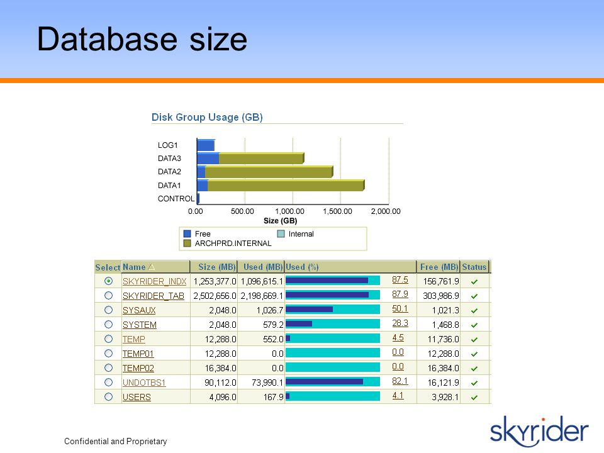The height and width of the screenshot is (453, 604).
Task: Open the SKYRIDER_INDX tablespace link
Action: tap(155, 282)
